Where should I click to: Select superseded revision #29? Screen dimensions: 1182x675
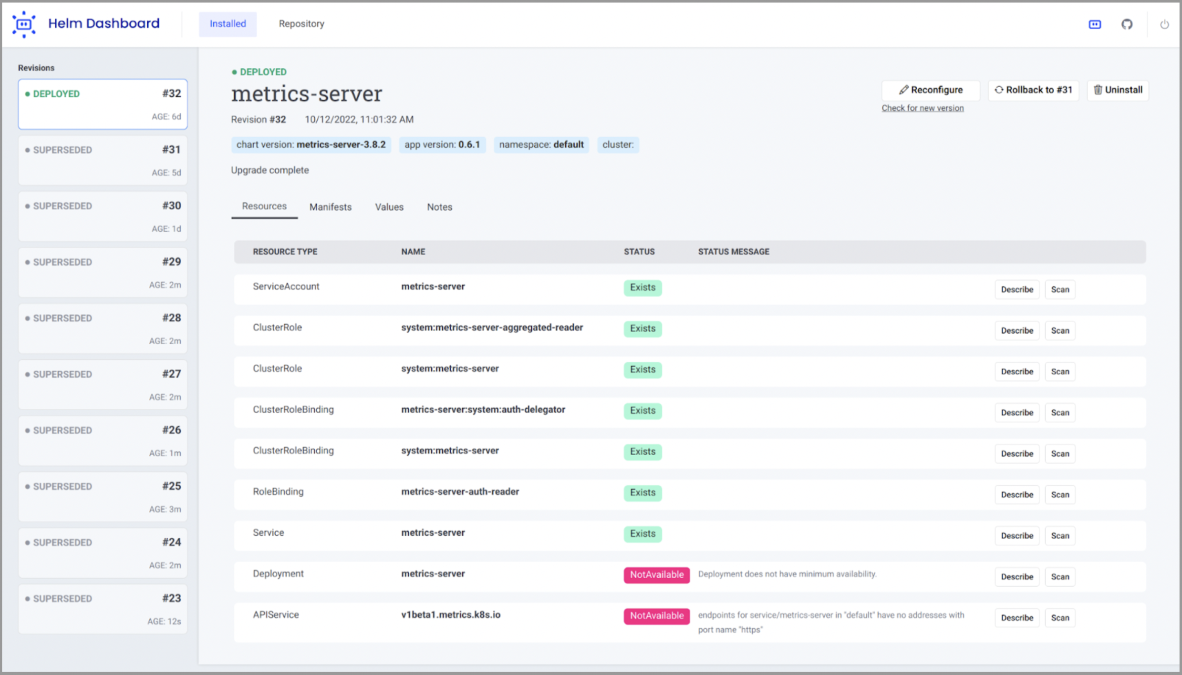pos(103,272)
